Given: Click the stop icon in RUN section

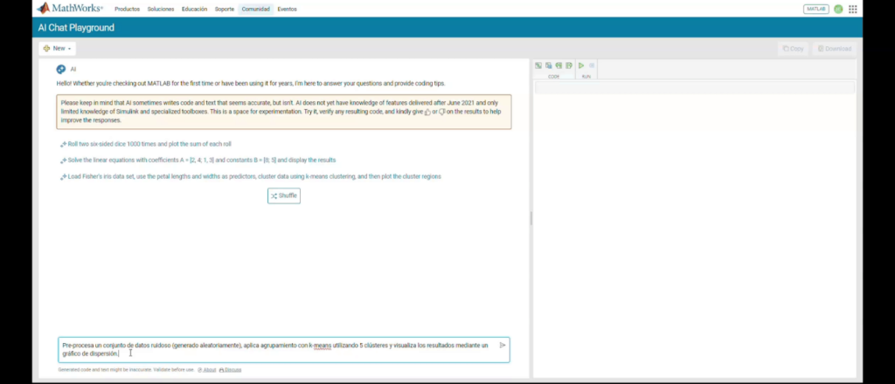Looking at the screenshot, I should (592, 65).
